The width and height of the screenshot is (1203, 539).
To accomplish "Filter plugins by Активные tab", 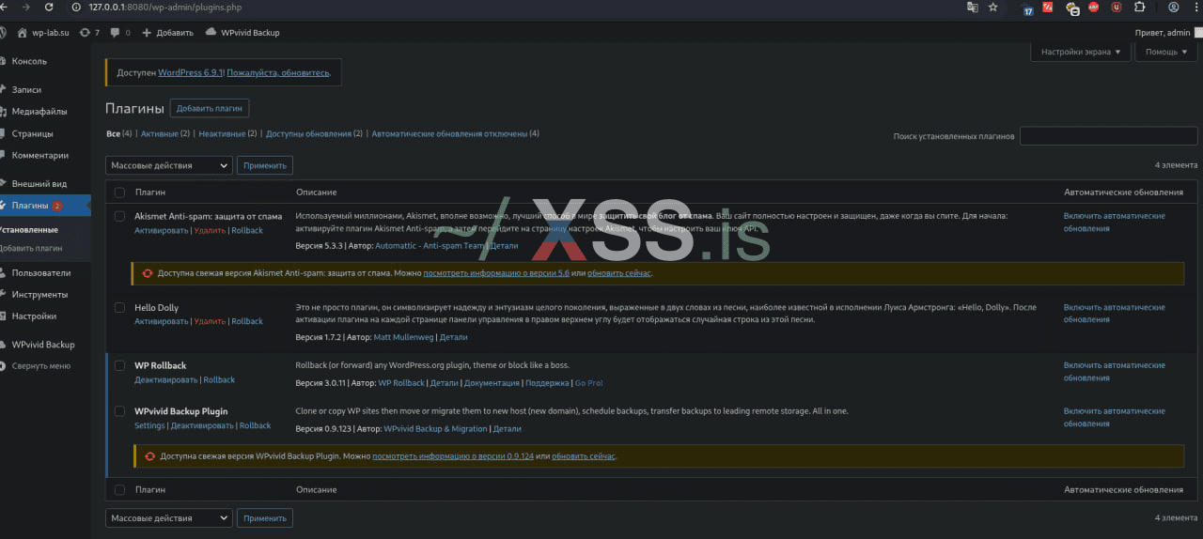I will tap(160, 134).
